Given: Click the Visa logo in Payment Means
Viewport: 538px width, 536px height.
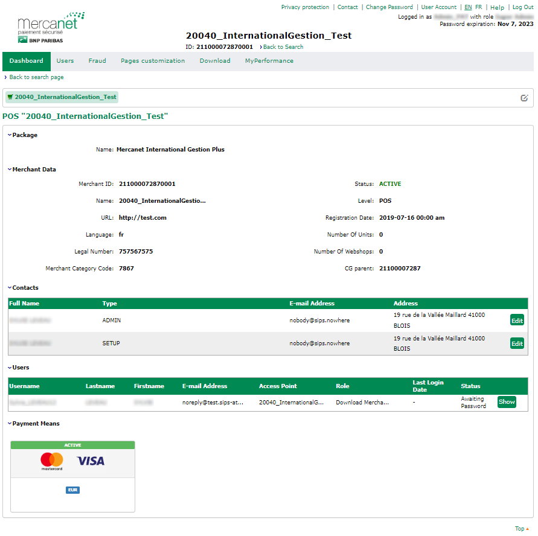Looking at the screenshot, I should [91, 461].
